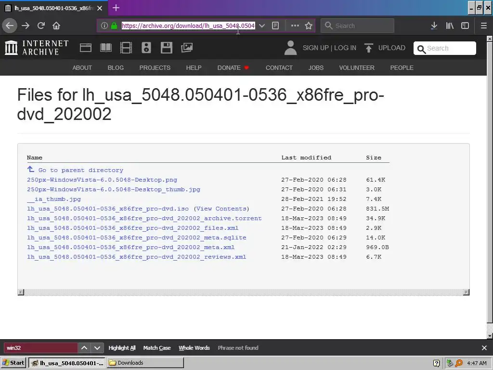Click Go to parent directory
The height and width of the screenshot is (370, 493).
75,170
